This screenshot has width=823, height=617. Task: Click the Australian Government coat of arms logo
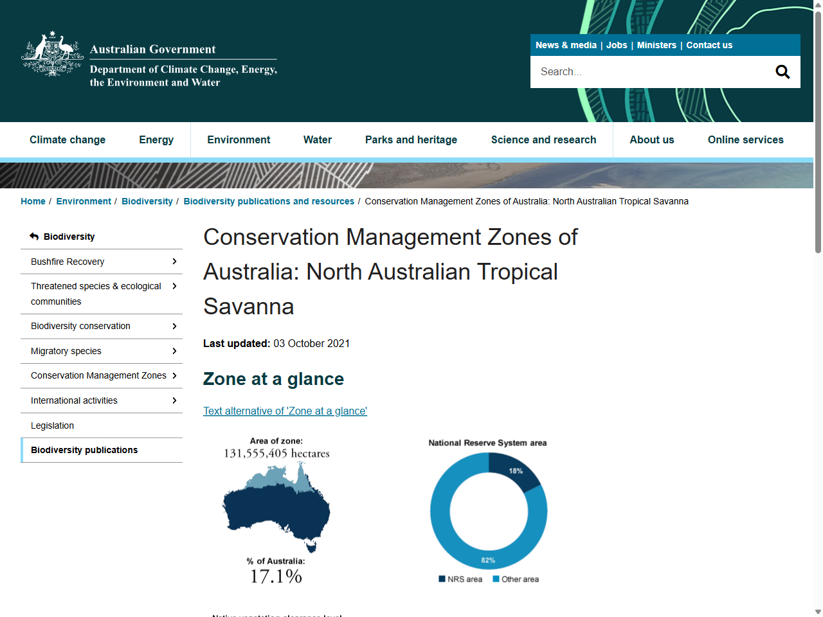[x=52, y=53]
